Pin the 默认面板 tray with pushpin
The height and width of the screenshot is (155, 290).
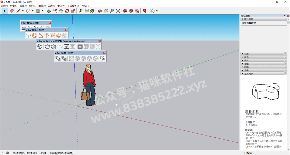click(x=285, y=16)
